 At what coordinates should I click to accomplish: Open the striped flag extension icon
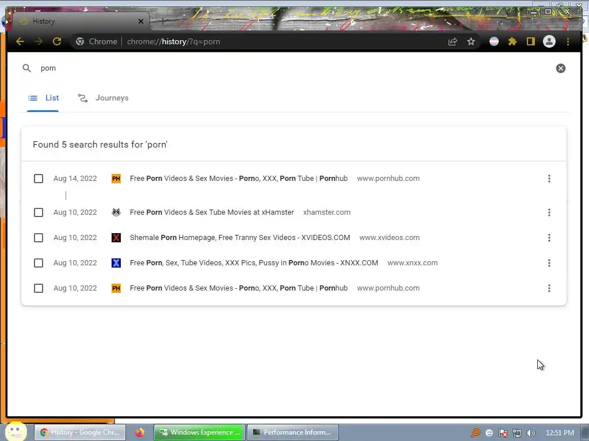click(x=494, y=41)
